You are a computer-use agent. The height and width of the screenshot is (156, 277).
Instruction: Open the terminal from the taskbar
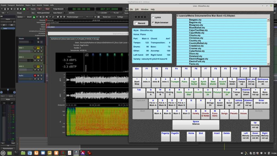pos(16,153)
